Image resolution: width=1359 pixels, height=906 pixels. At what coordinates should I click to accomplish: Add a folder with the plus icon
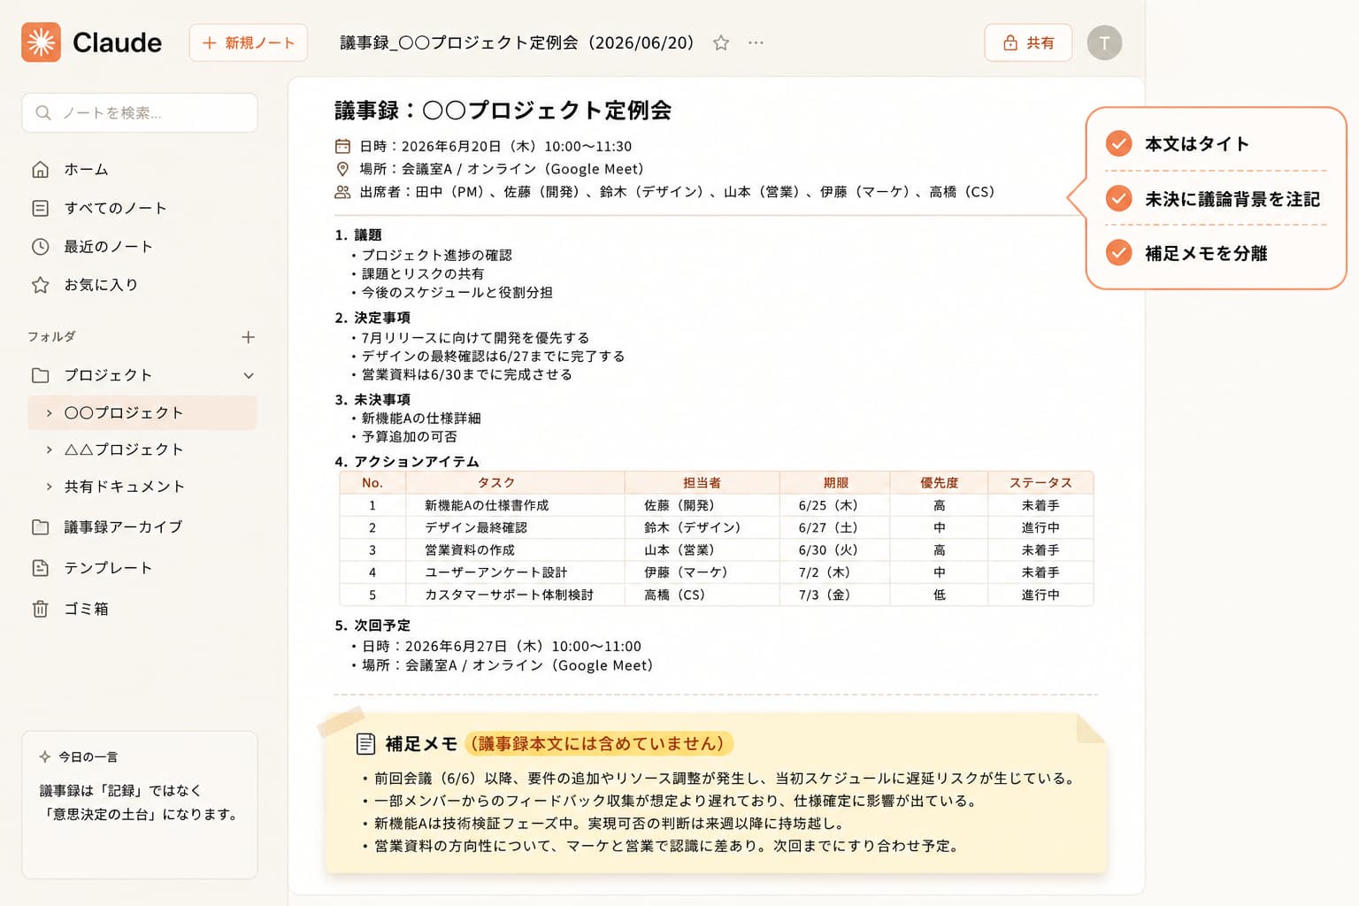tap(248, 337)
